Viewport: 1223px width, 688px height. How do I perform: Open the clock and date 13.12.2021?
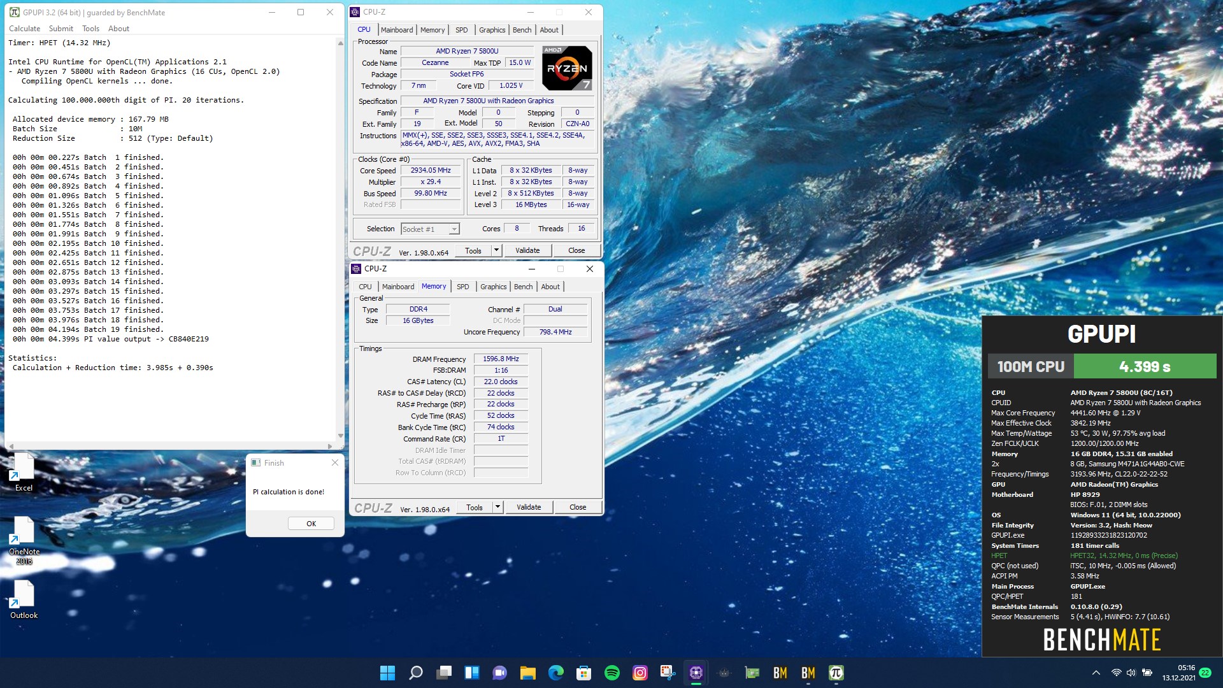[1178, 673]
